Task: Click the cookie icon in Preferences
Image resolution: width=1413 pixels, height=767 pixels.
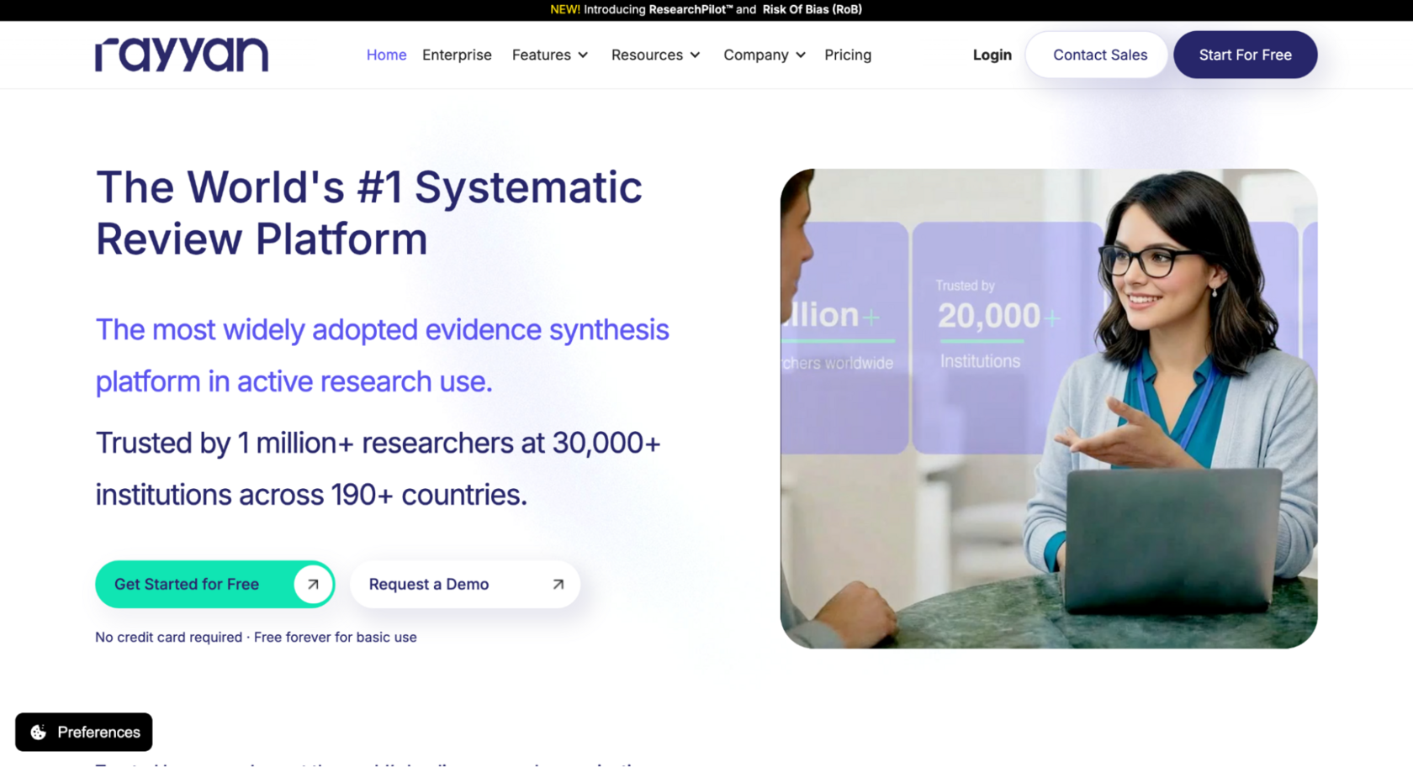Action: coord(39,733)
